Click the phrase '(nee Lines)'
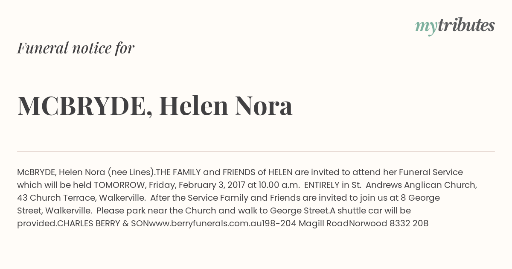This screenshot has height=269, width=512. 131,172
